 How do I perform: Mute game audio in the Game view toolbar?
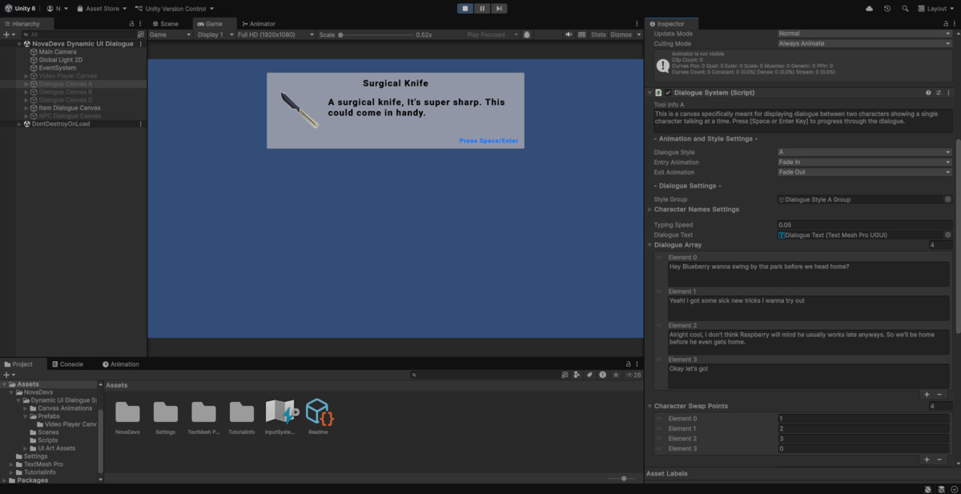[569, 34]
